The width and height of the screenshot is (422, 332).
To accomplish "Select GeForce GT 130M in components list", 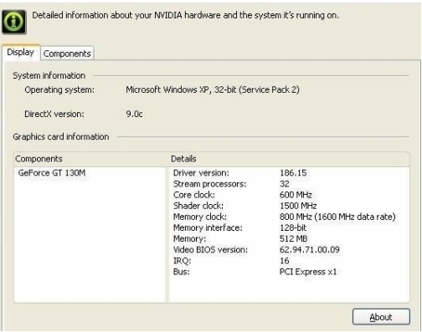I will click(52, 173).
